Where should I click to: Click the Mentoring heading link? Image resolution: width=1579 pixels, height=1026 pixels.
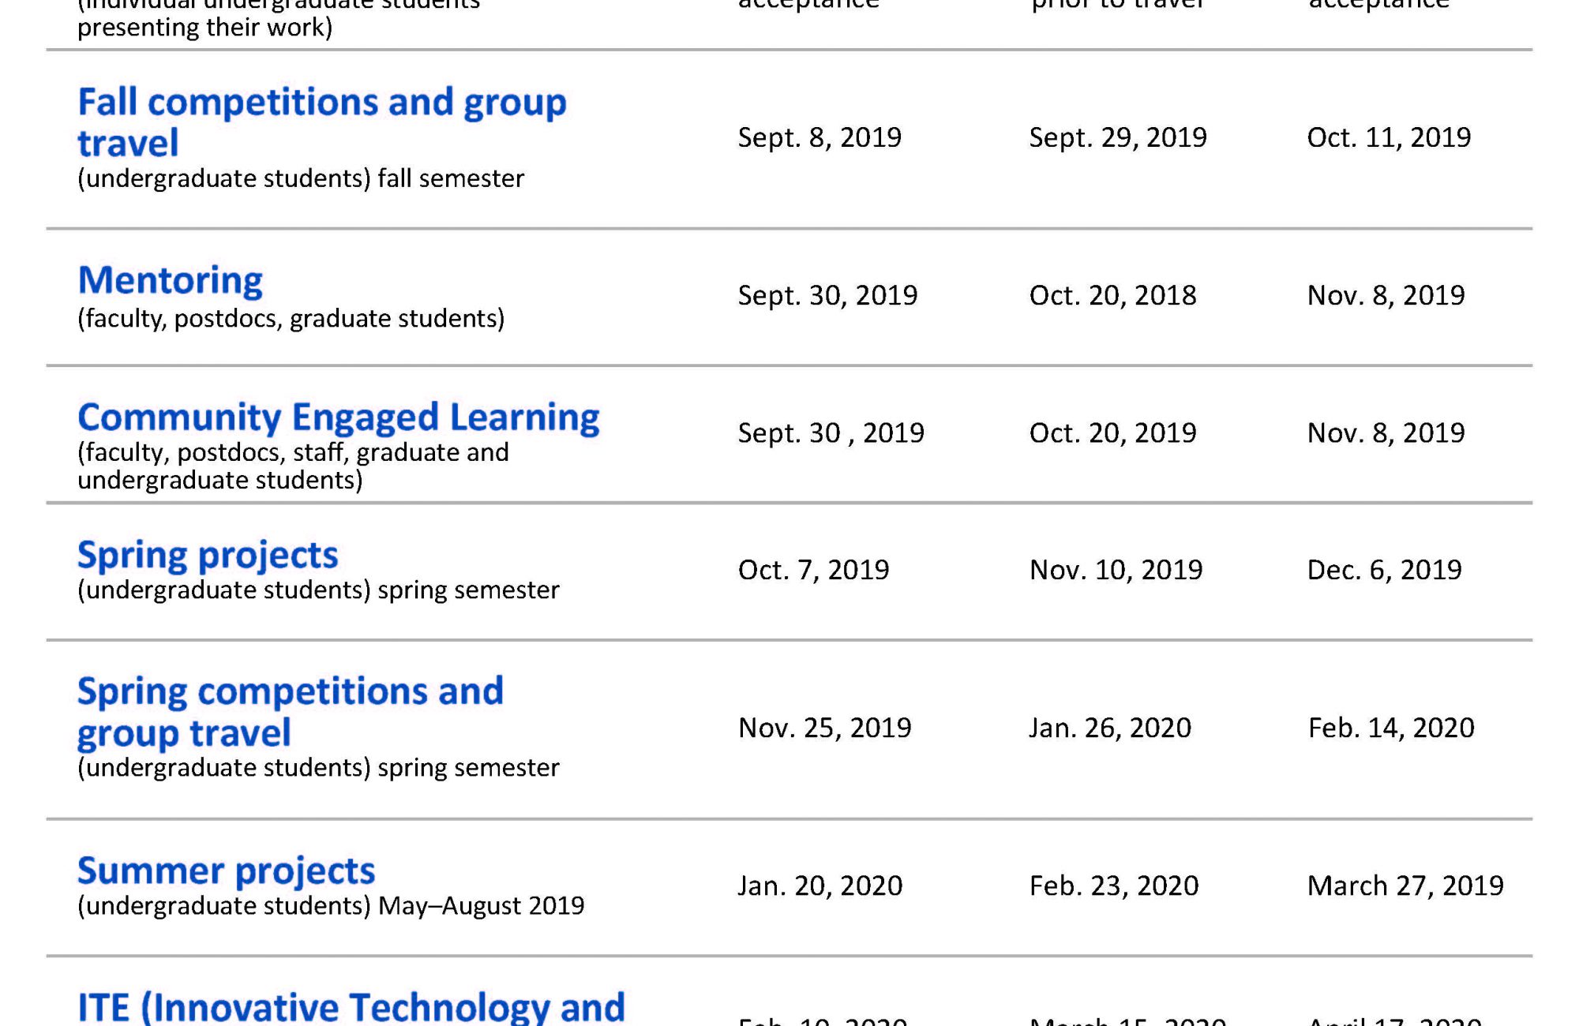tap(170, 281)
